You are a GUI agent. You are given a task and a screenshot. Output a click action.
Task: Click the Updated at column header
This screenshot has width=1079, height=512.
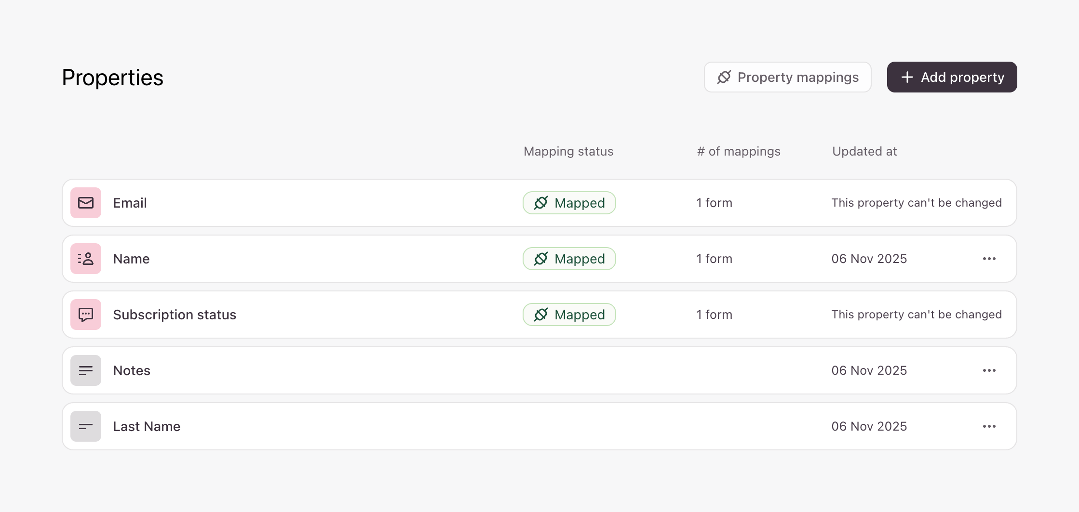pyautogui.click(x=864, y=151)
